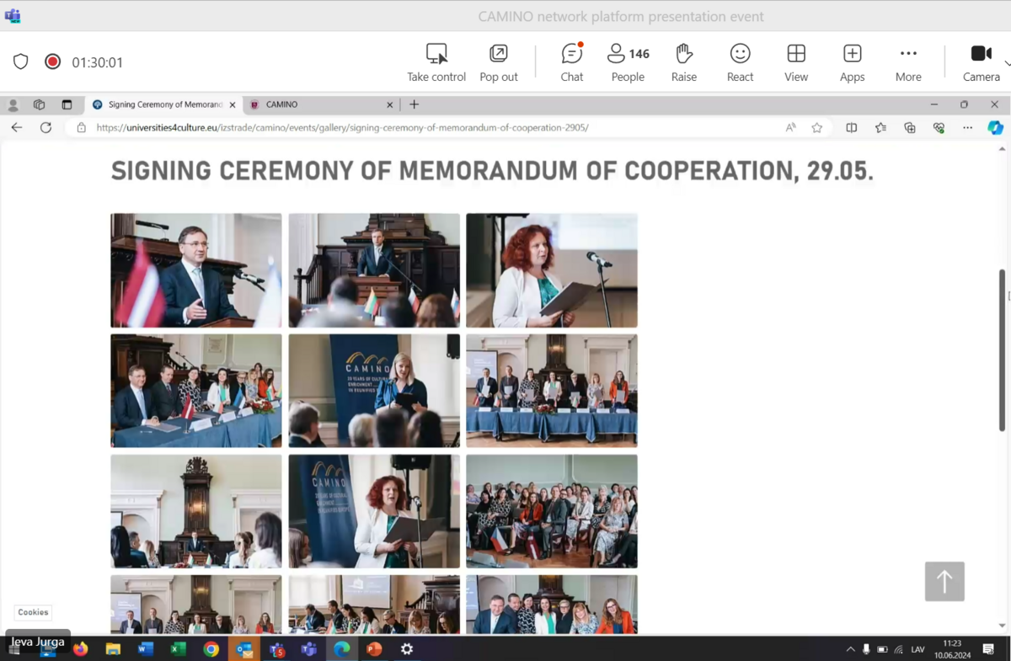The height and width of the screenshot is (661, 1011).
Task: Open the More actions menu
Action: tap(908, 62)
